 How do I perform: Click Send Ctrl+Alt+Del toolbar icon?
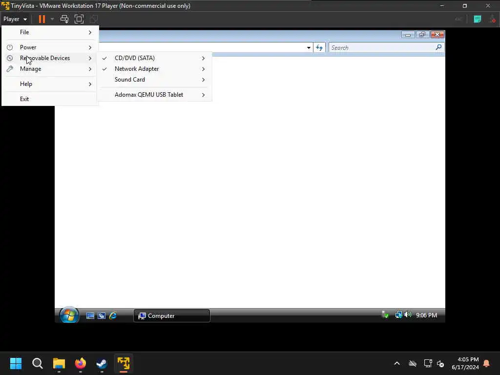coord(64,19)
